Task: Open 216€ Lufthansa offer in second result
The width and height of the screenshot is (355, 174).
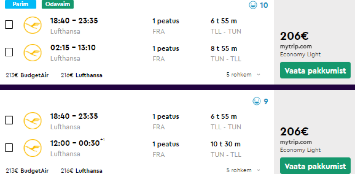Action: [x=81, y=171]
